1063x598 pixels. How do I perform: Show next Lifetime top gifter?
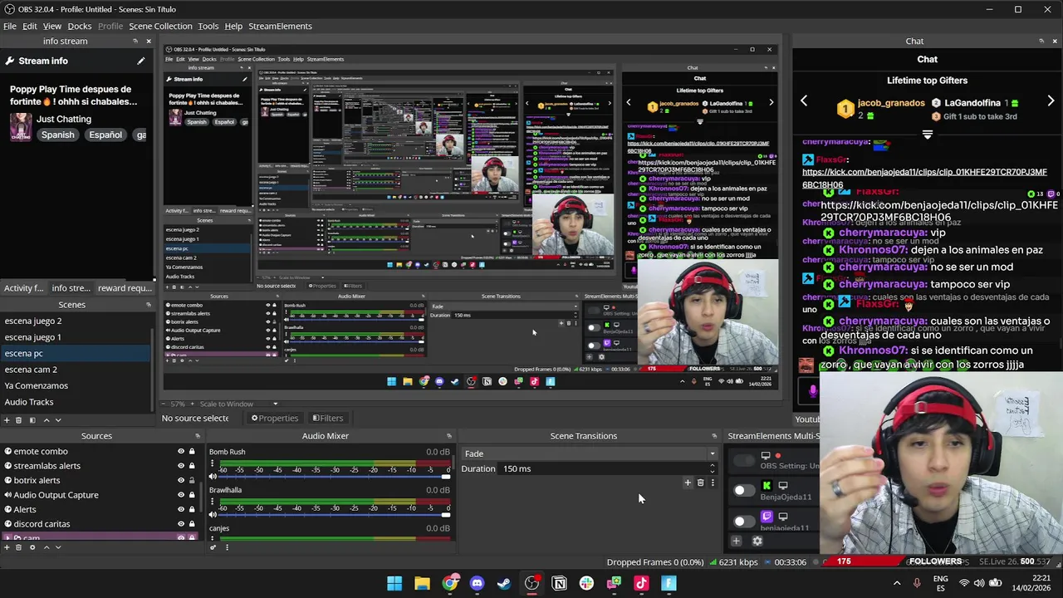(x=1051, y=101)
